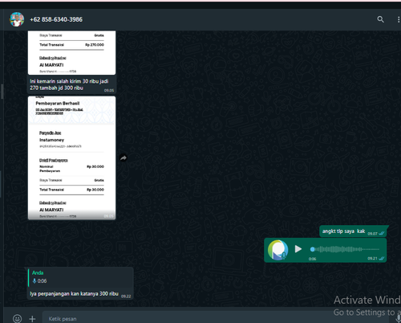Search within this chat

click(380, 19)
